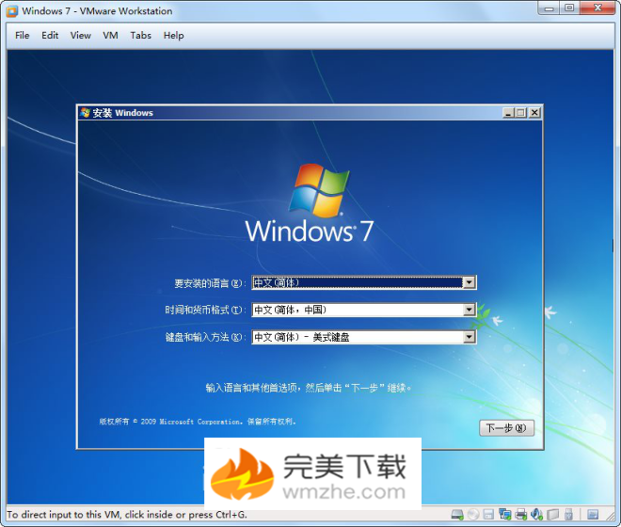Click the 2009 Microsoft Corporation copyright text
This screenshot has width=621, height=527.
point(198,422)
